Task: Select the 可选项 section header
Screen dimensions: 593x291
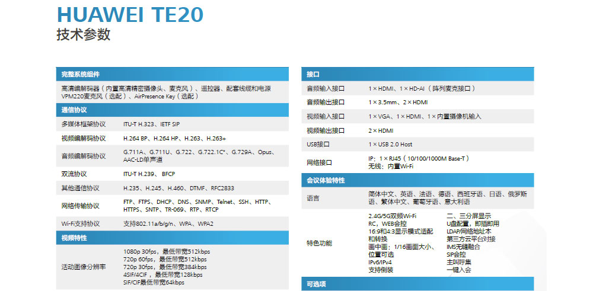Action: click(x=316, y=284)
